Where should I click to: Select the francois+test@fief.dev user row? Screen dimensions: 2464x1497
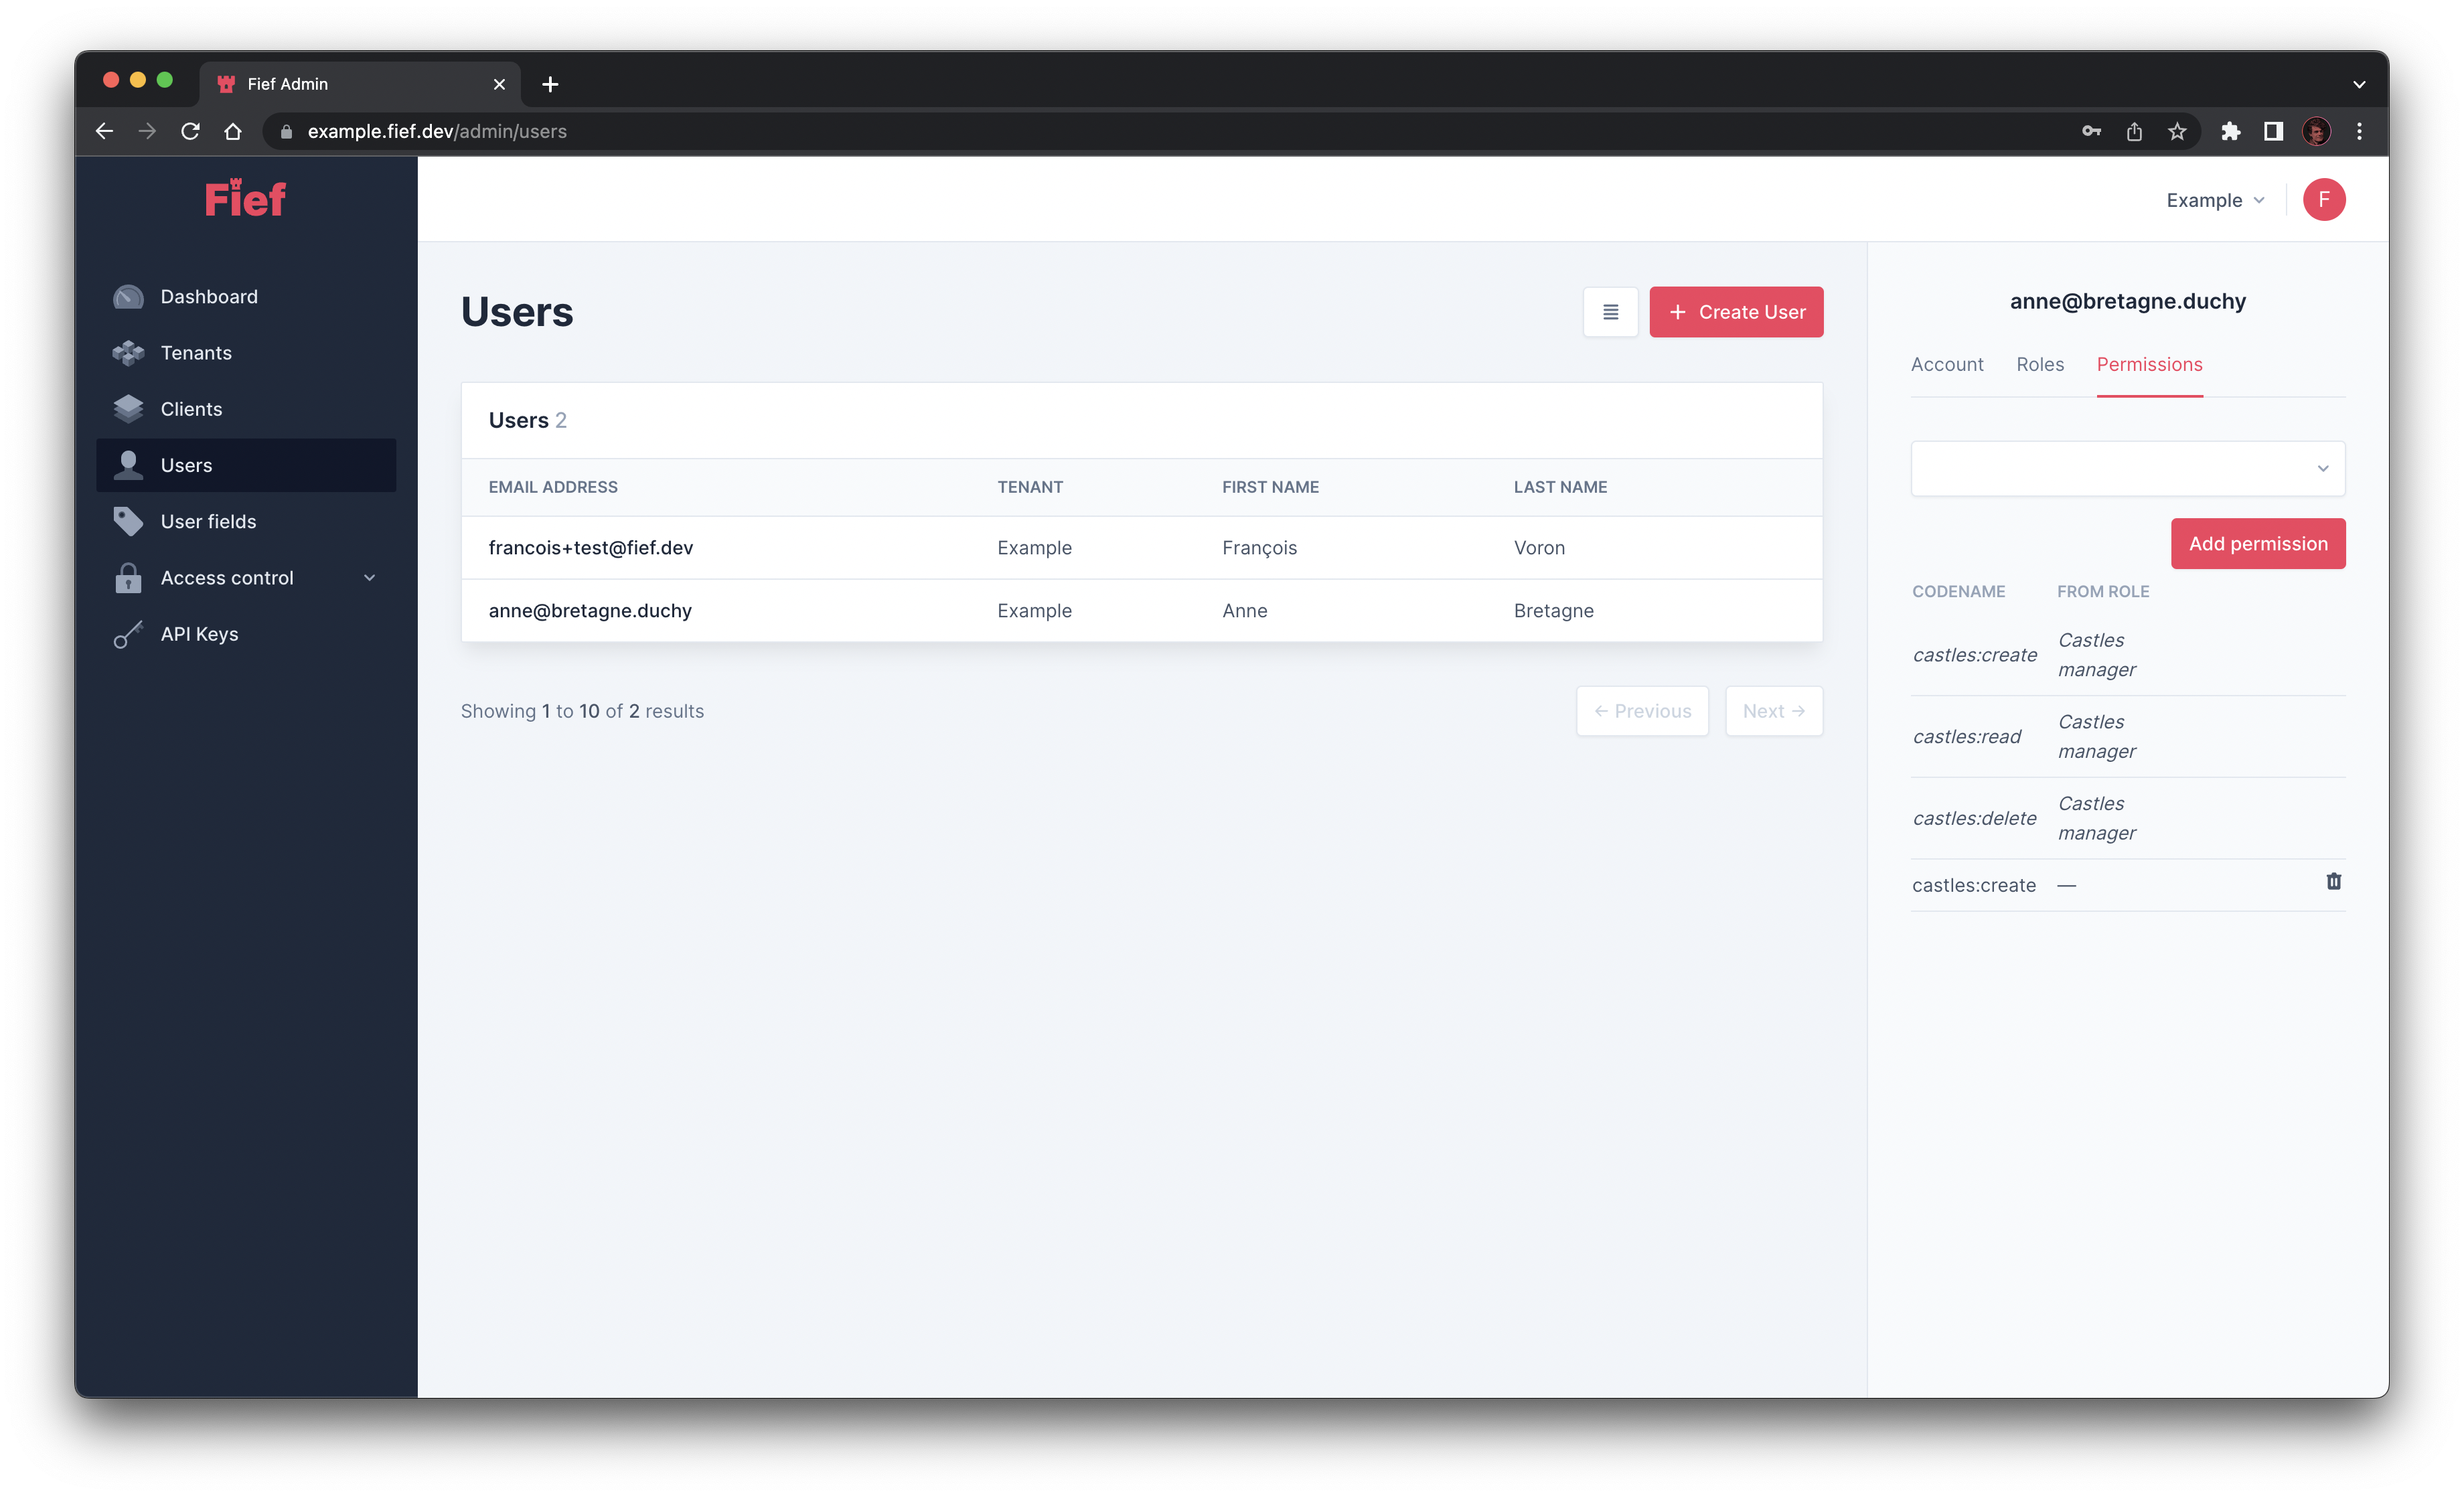[x=1141, y=548]
